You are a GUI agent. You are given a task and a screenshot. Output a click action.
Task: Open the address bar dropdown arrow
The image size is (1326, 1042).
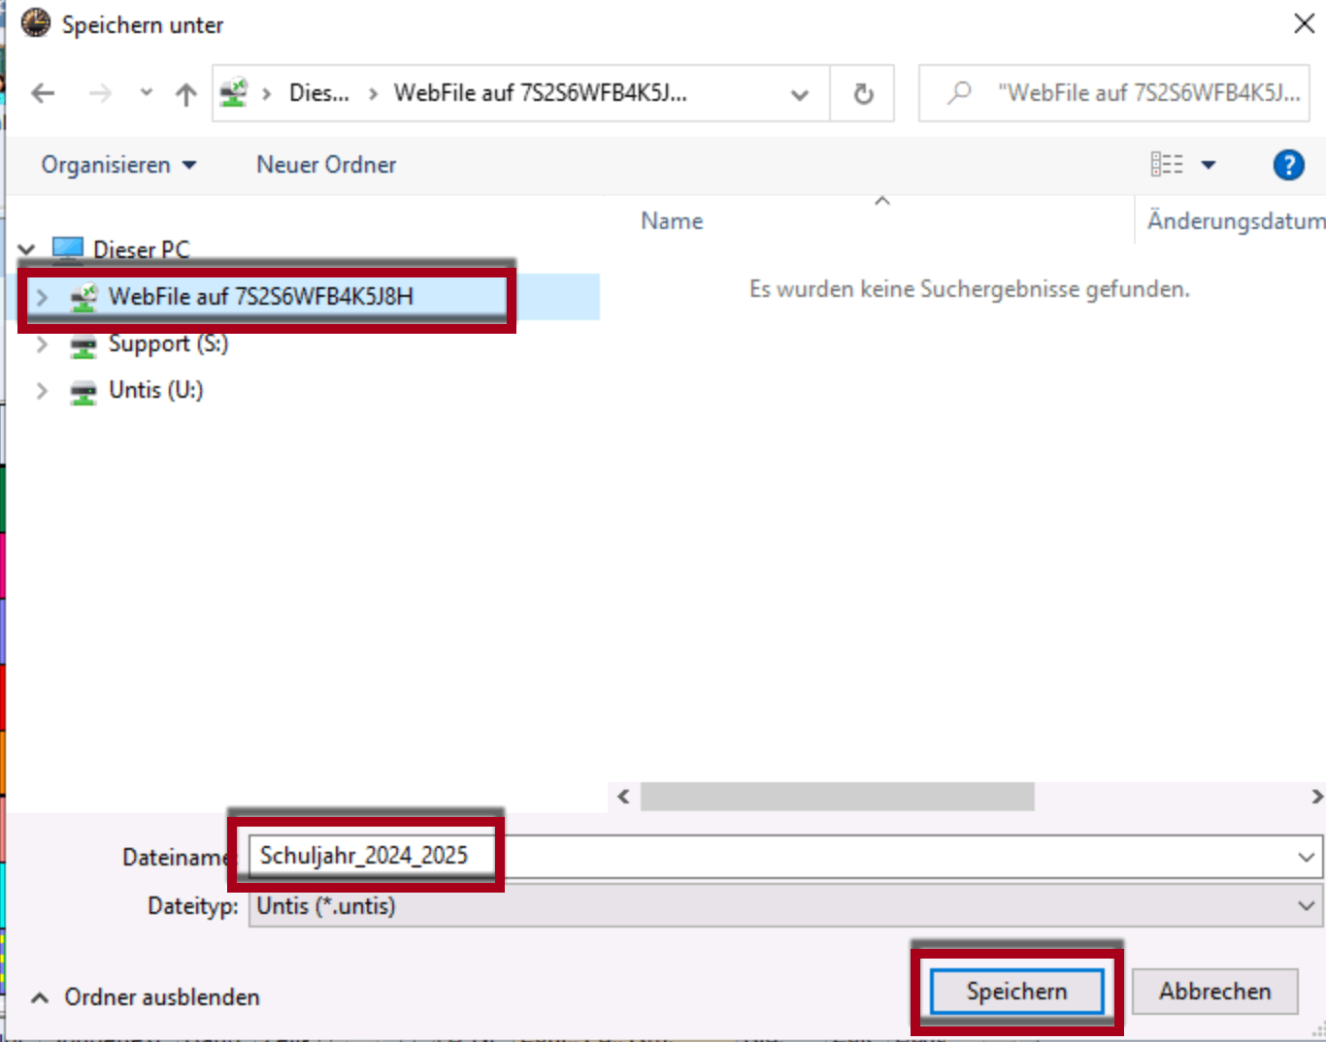pos(799,93)
